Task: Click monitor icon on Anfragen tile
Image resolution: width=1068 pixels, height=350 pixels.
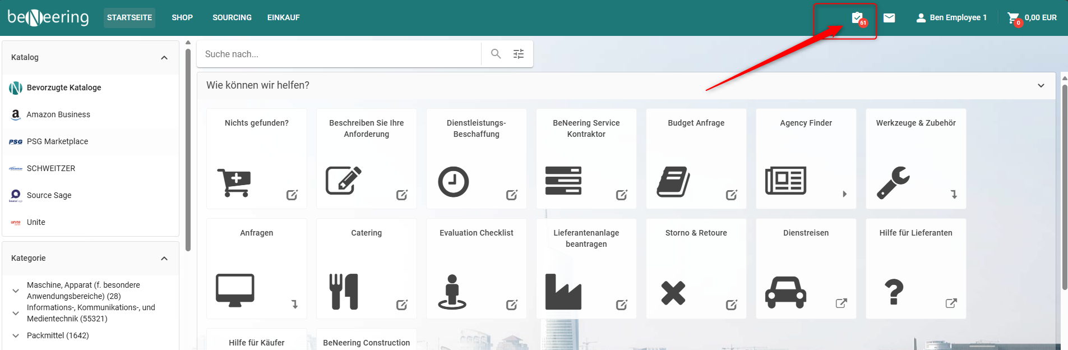Action: point(235,291)
